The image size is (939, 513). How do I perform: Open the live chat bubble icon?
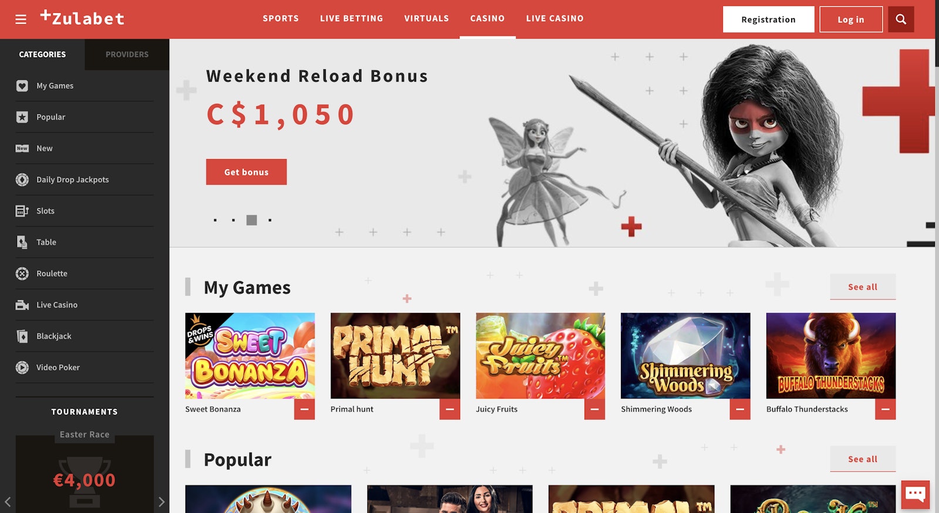click(916, 494)
